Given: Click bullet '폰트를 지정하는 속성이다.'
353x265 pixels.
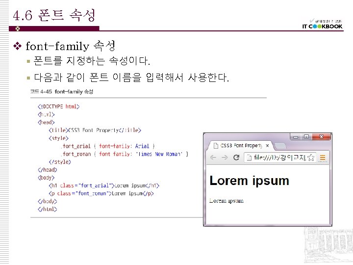Looking at the screenshot, I should [x=92, y=61].
